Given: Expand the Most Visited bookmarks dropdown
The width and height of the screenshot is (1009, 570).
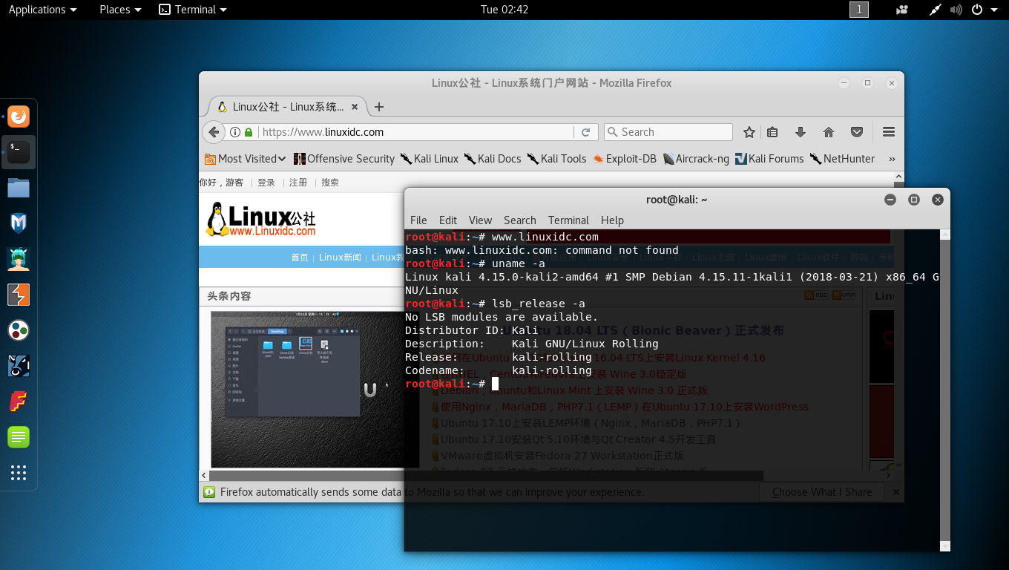Looking at the screenshot, I should 246,159.
